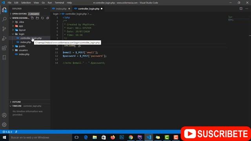Viewport: 251px width, 141px height.
Task: Click errors and warnings status bar indicator
Action: pos(7,132)
